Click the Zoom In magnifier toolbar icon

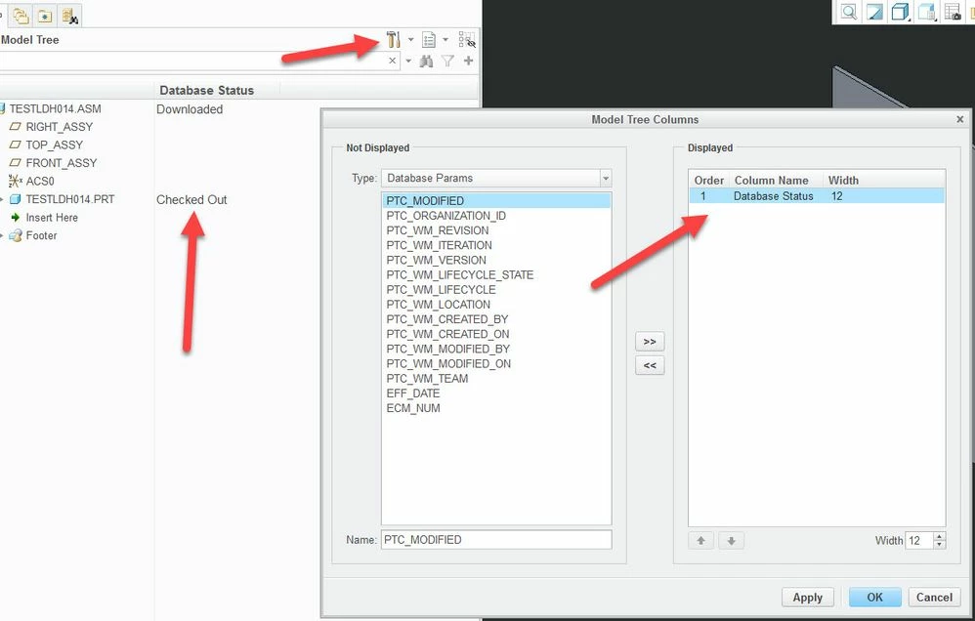pos(849,12)
